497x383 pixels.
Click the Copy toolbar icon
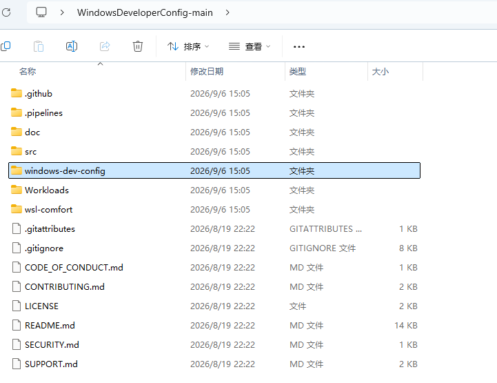pos(6,46)
